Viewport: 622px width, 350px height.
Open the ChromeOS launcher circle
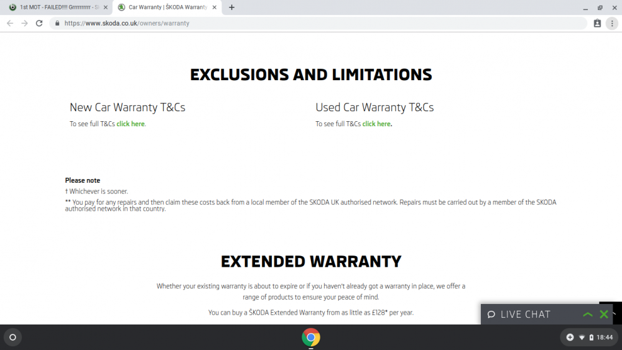point(12,338)
